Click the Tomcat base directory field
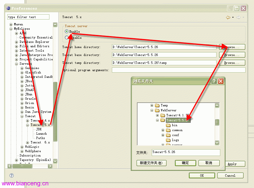 pos(164,55)
